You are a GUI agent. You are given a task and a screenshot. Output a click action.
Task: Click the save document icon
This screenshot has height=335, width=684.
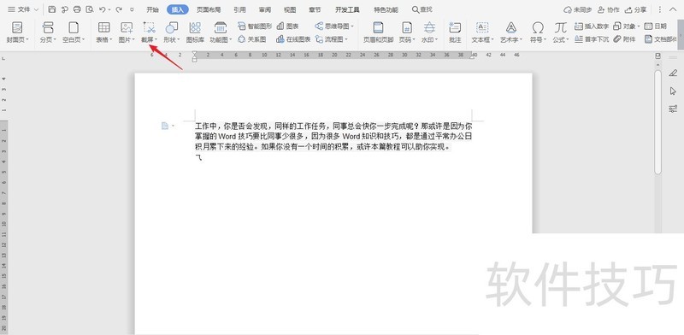52,9
